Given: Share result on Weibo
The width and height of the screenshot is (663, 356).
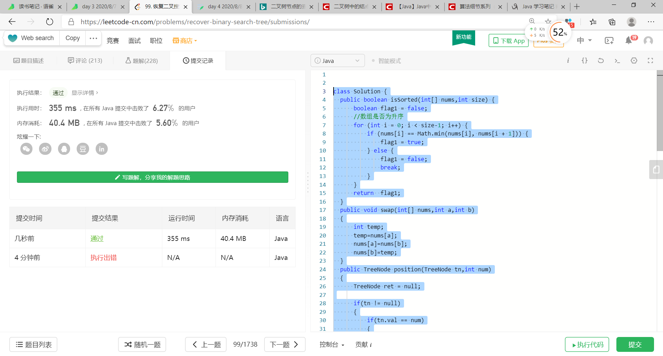Looking at the screenshot, I should click(45, 149).
